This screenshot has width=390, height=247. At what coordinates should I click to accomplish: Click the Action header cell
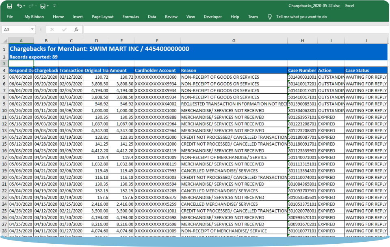coord(331,71)
